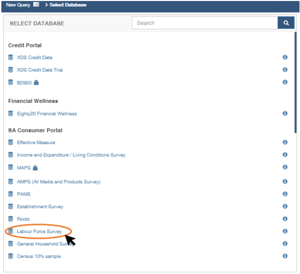View info for AMPS database
The image size is (300, 274).
pos(285,181)
